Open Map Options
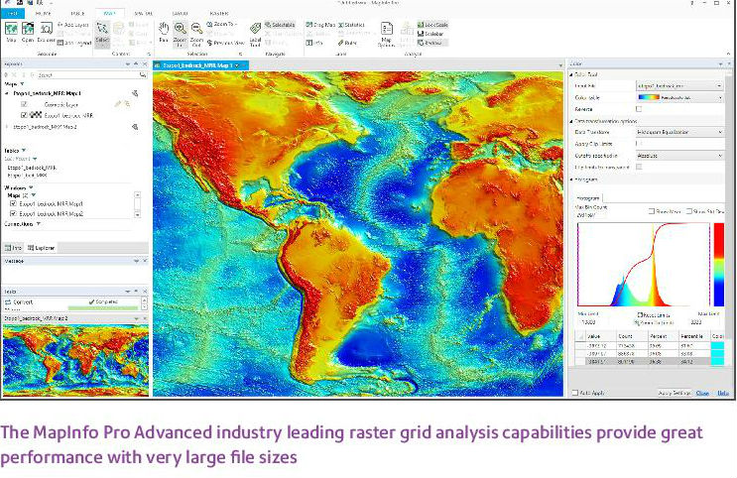This screenshot has width=737, height=478. (387, 34)
